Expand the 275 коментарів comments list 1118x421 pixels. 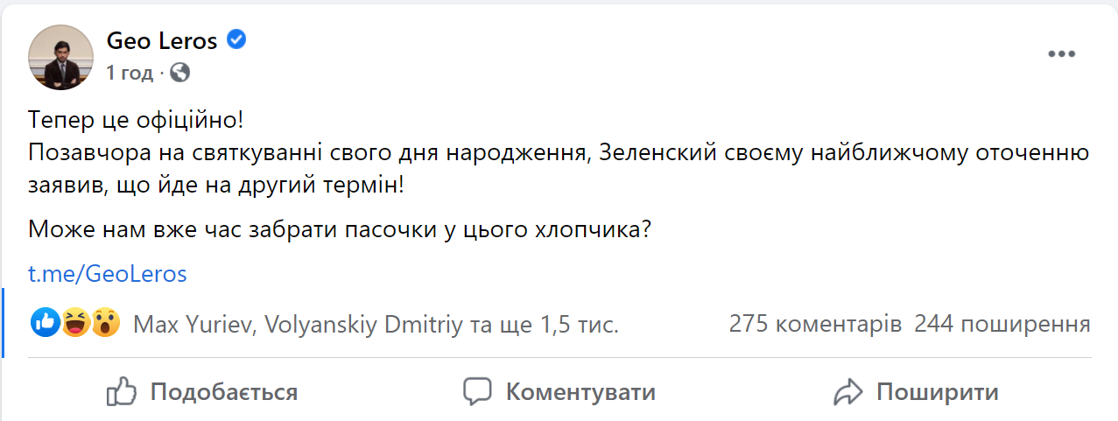pyautogui.click(x=815, y=325)
